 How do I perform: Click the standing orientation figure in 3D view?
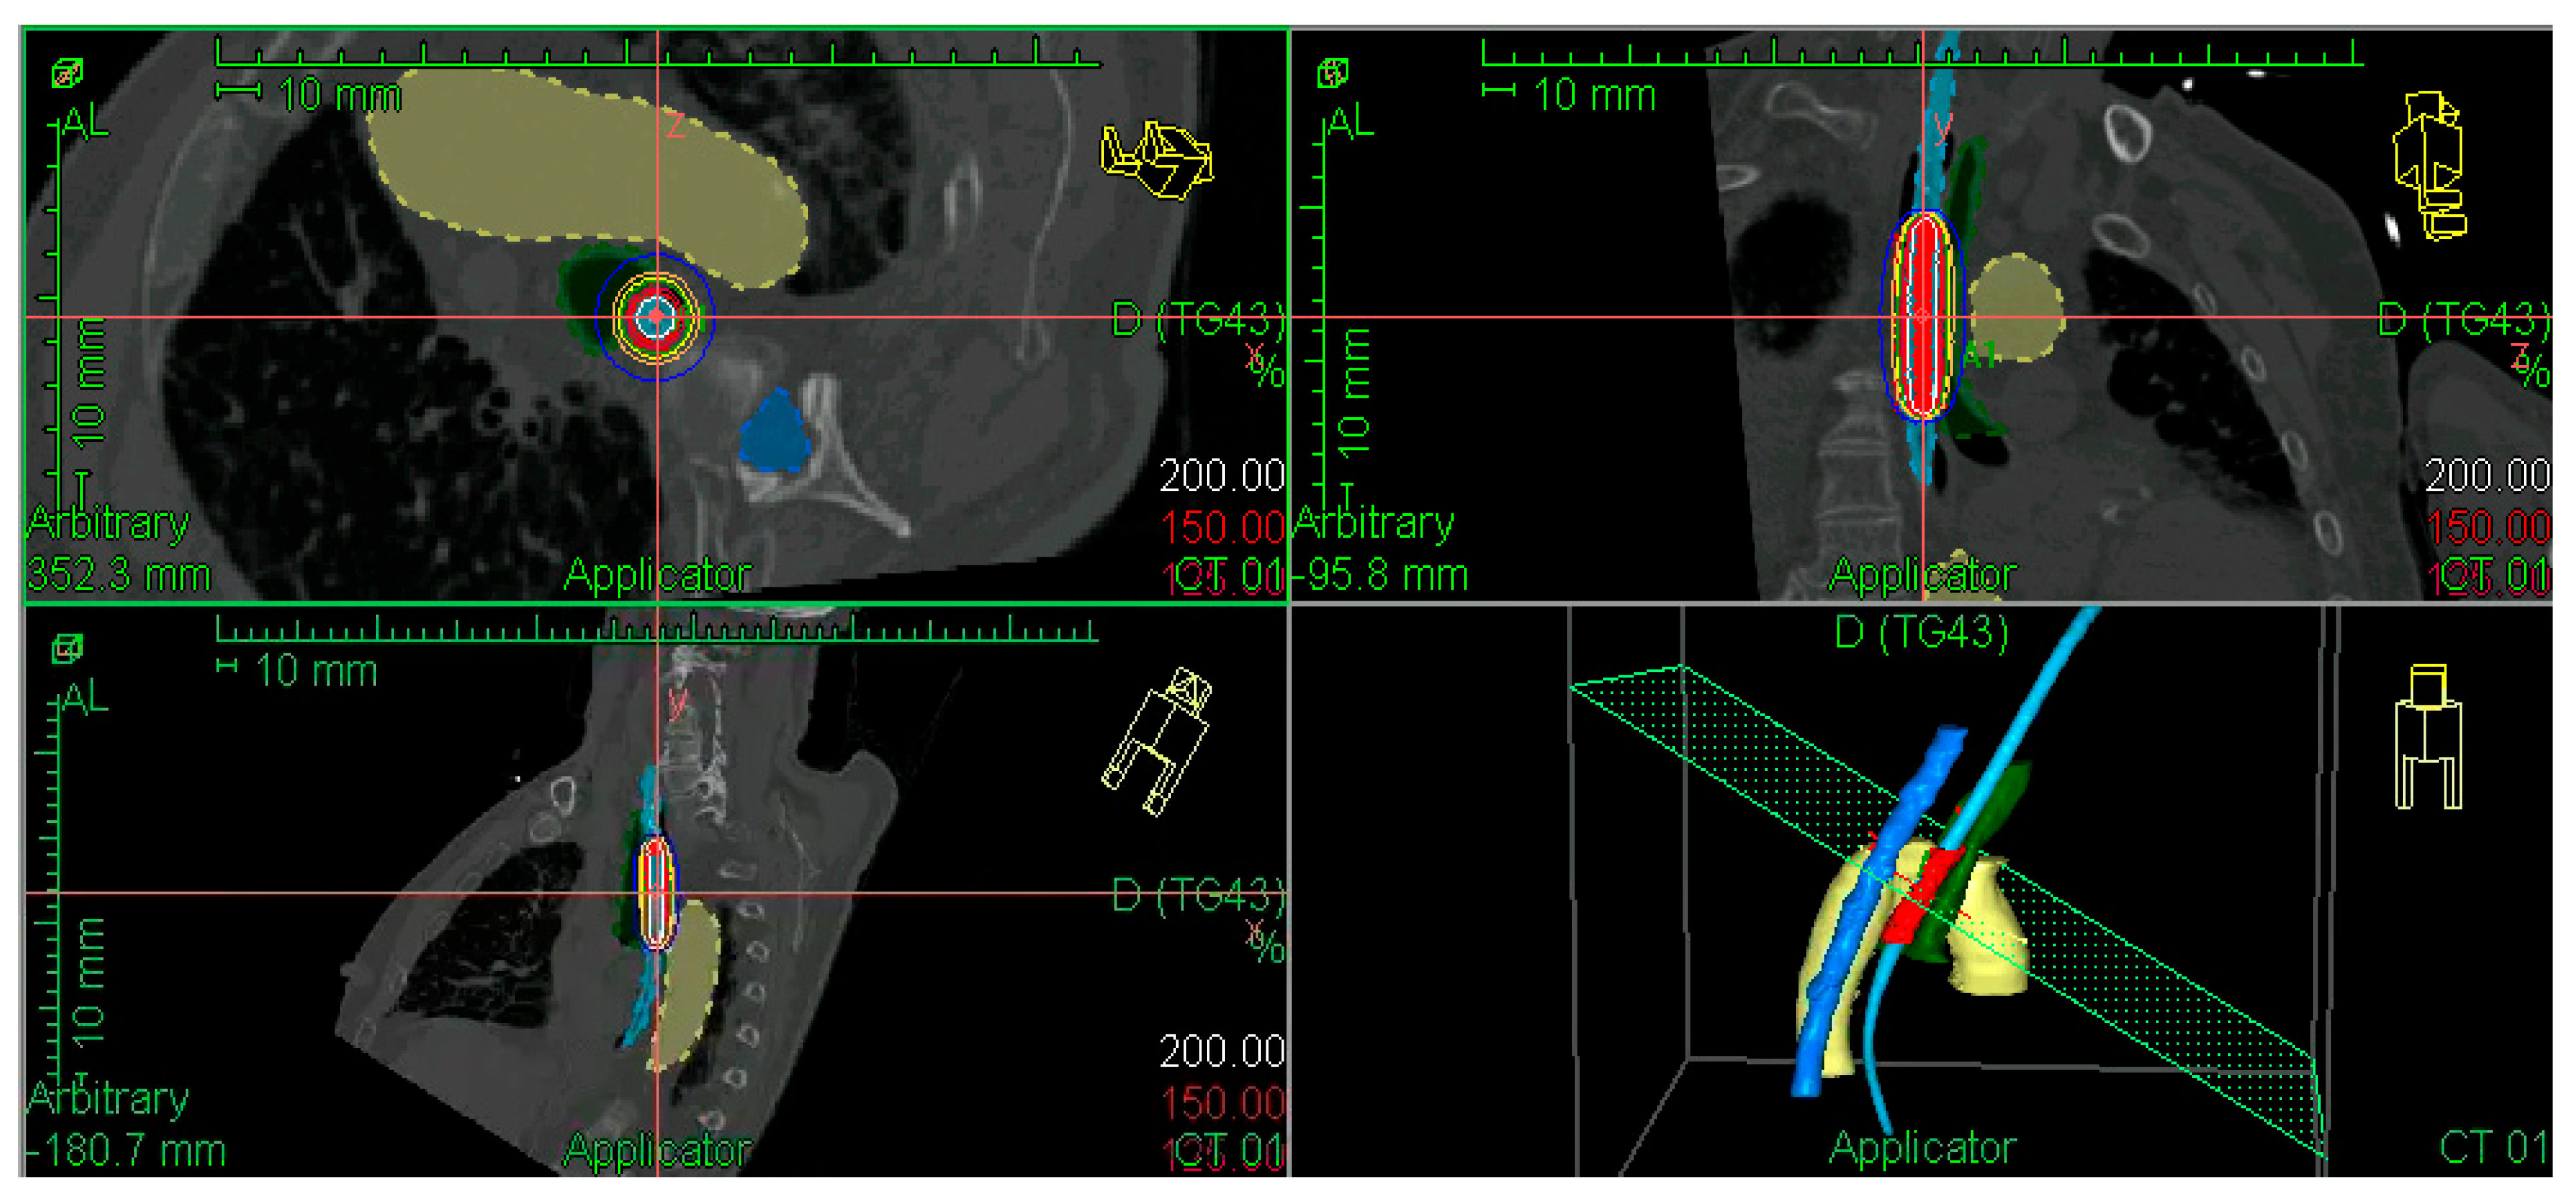pyautogui.click(x=2428, y=736)
